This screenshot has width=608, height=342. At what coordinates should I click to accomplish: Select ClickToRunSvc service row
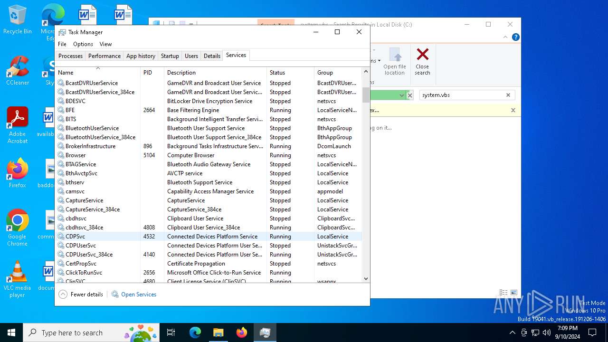point(209,273)
